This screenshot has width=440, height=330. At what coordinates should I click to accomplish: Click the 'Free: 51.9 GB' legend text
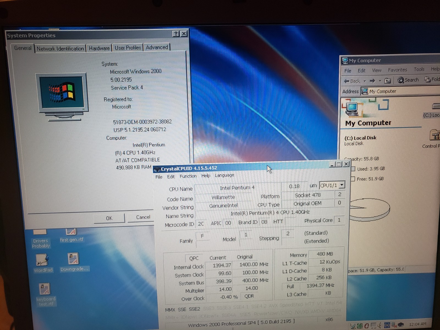click(x=370, y=179)
